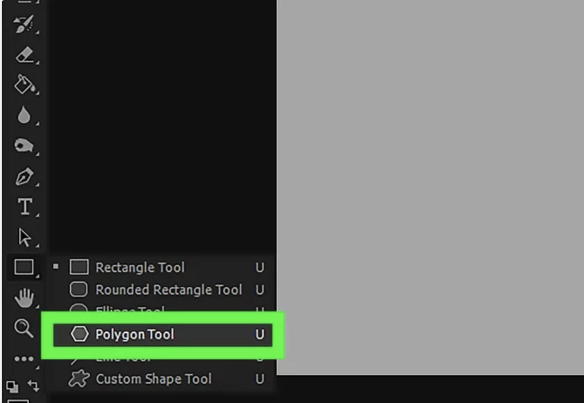Select the Pen tool
Viewport: 584px width, 403px height.
(23, 176)
